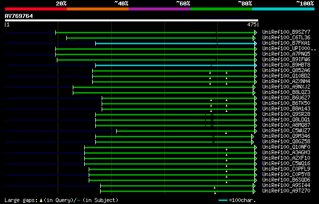Select the UniRef100_C0PFL9 label

[x=286, y=169]
